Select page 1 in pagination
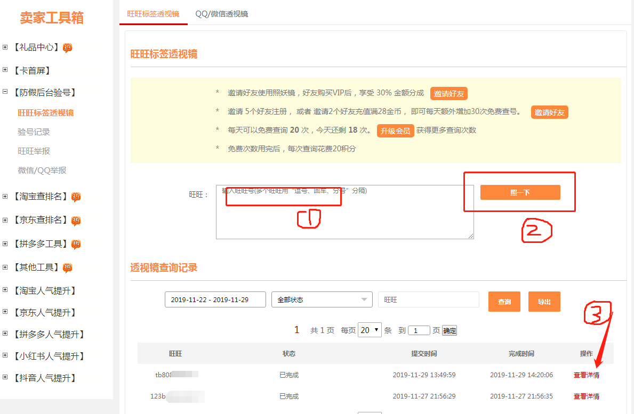 point(297,330)
